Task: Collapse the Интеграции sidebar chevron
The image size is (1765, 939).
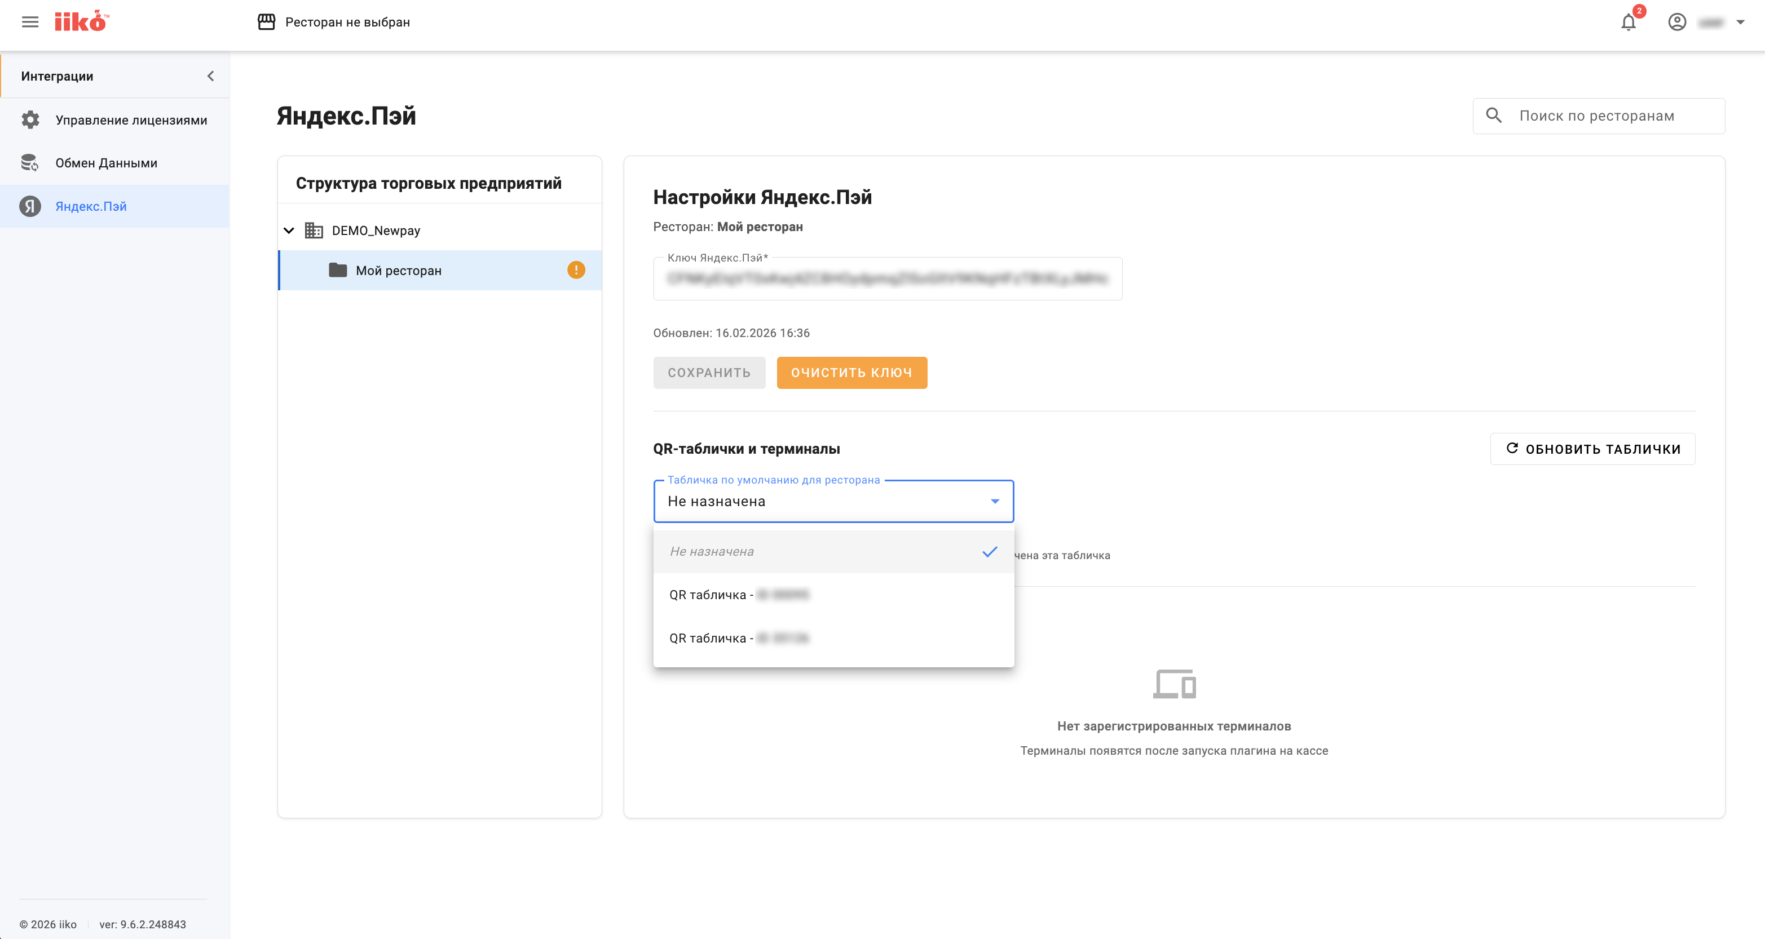Action: coord(210,76)
